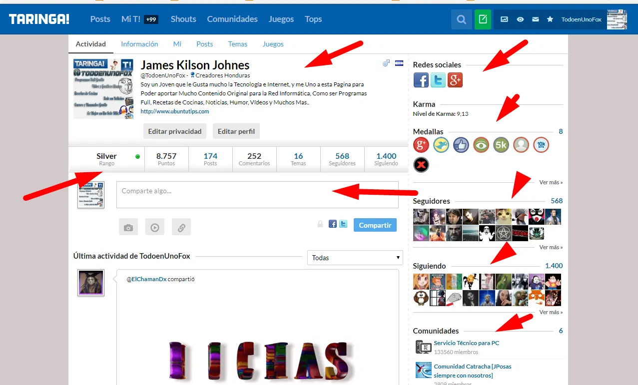
Task: Click the header user avatar thumbnail
Action: click(x=617, y=19)
